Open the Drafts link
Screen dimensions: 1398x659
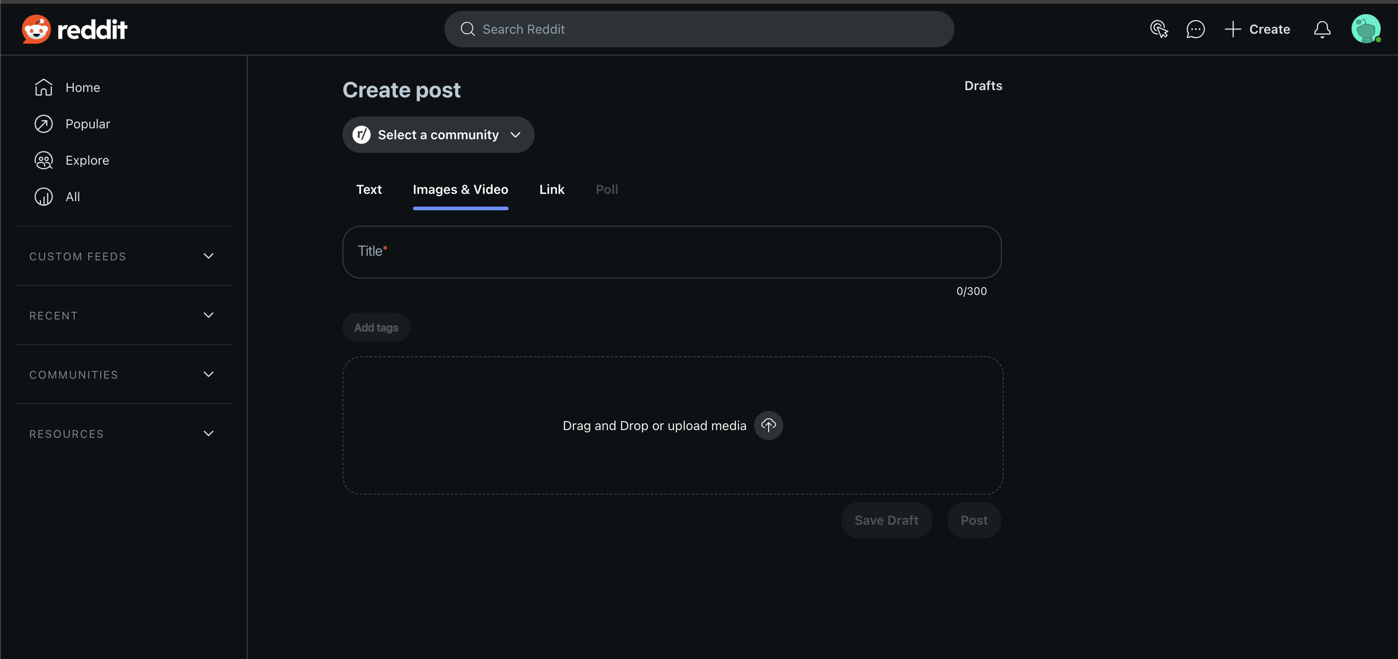click(x=983, y=86)
